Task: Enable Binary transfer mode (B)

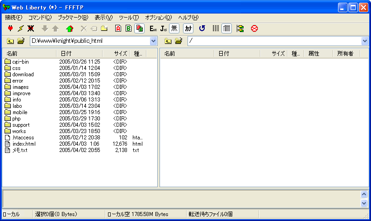Action: [x=128, y=28]
